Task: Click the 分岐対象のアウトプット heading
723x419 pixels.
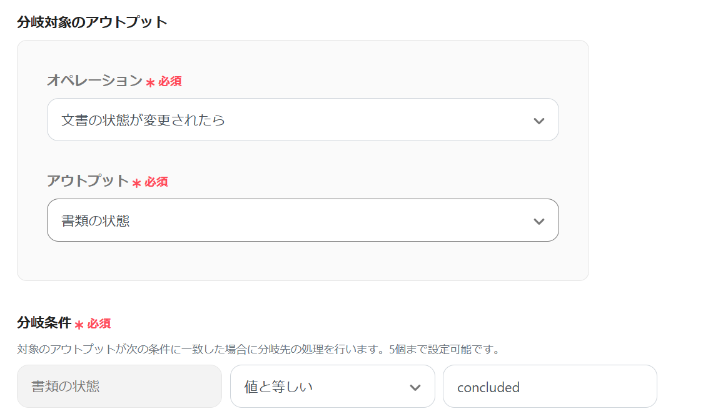Action: tap(92, 22)
